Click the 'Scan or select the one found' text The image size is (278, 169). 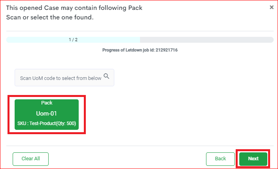click(50, 17)
